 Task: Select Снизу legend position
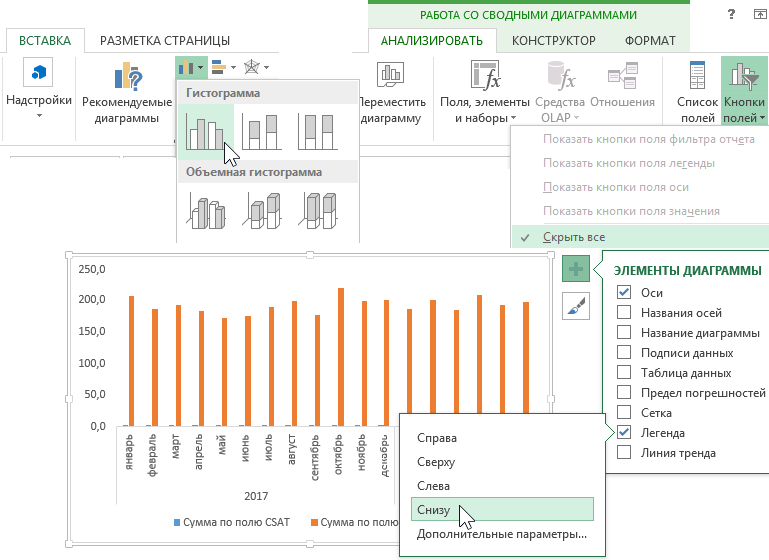[x=435, y=510]
